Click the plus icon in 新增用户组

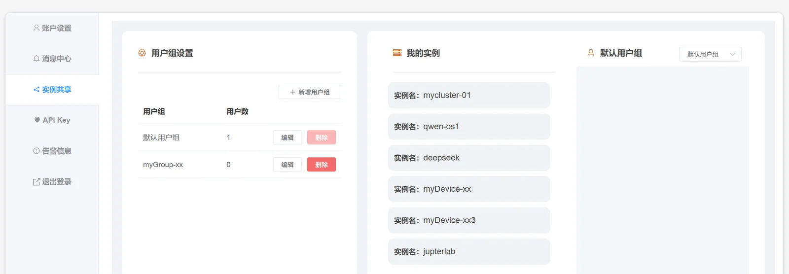tap(293, 92)
